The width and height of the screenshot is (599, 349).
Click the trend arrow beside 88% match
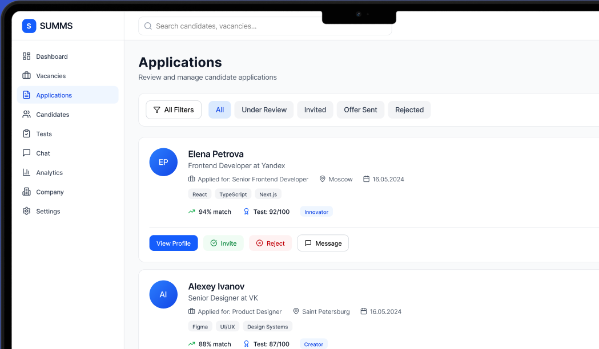(x=192, y=344)
